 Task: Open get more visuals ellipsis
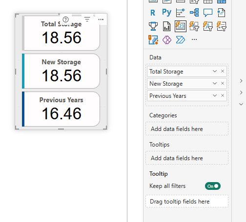pos(194,39)
